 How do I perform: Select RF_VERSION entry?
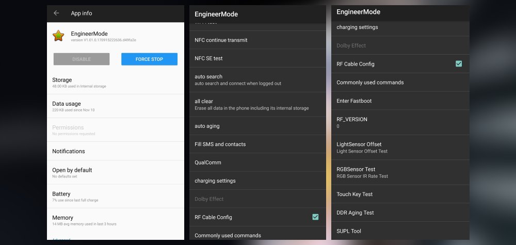click(400, 122)
